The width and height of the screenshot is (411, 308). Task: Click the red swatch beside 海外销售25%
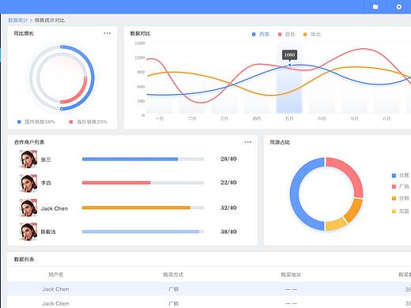coord(71,122)
